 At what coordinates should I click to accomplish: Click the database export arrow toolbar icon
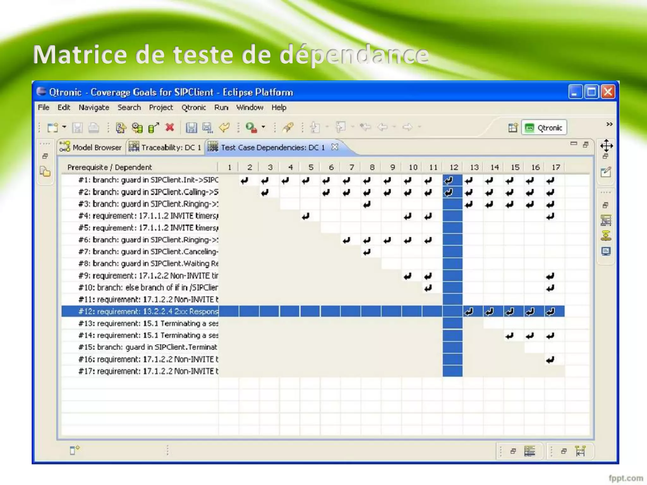[154, 128]
